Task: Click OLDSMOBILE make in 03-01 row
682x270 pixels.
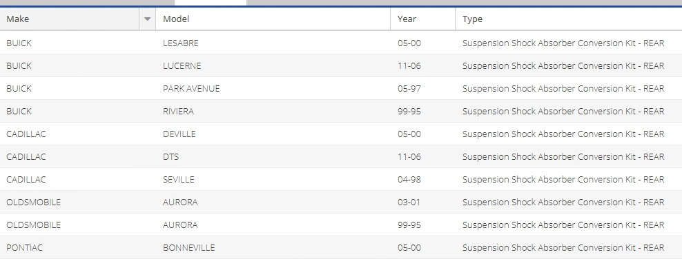Action: pos(34,202)
